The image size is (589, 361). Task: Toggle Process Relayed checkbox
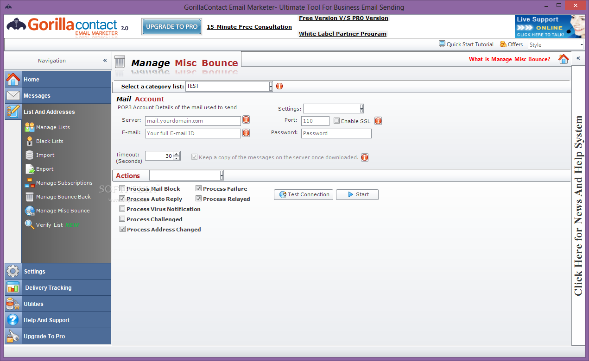(199, 199)
